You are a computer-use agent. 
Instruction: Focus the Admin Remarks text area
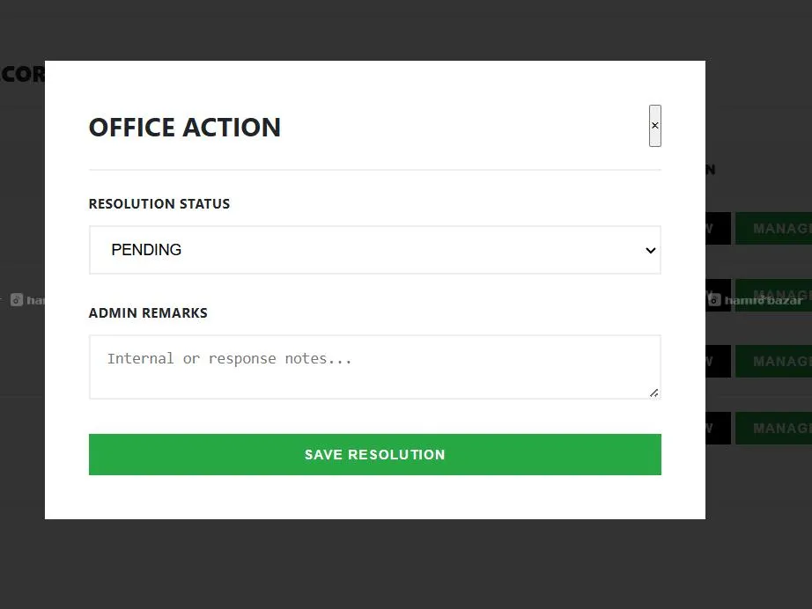pos(374,366)
